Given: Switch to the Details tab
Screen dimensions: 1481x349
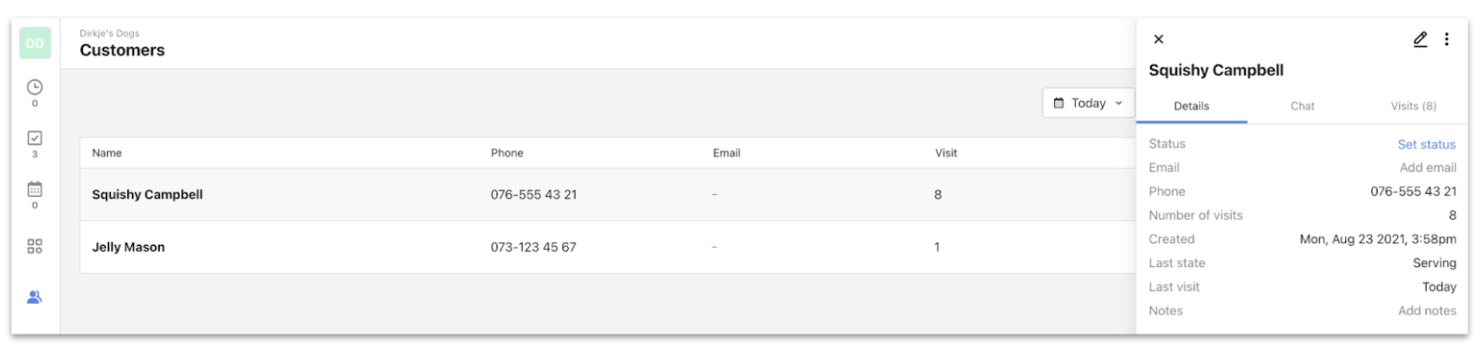Looking at the screenshot, I should 1192,106.
